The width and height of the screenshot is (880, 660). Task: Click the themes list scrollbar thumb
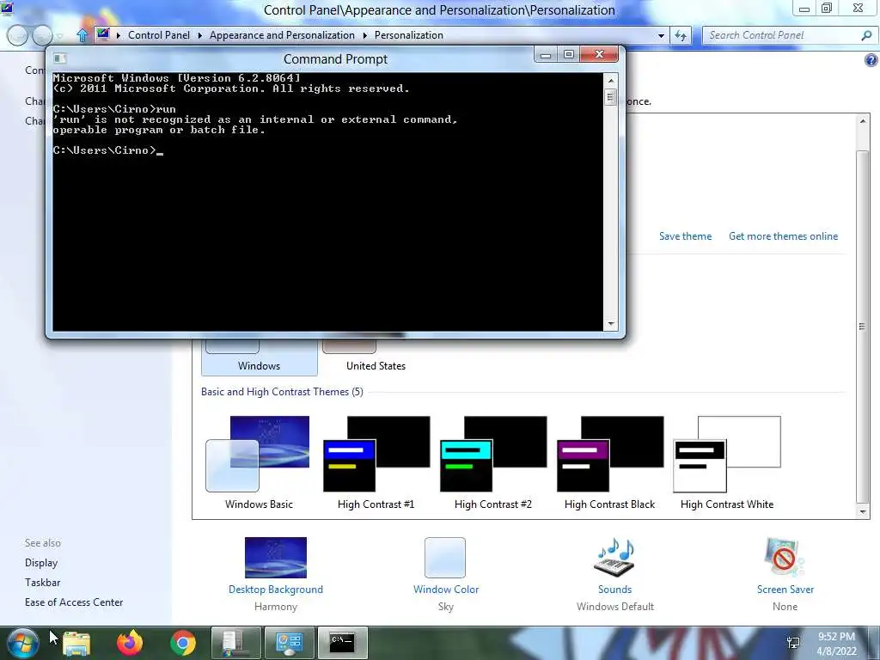click(863, 327)
